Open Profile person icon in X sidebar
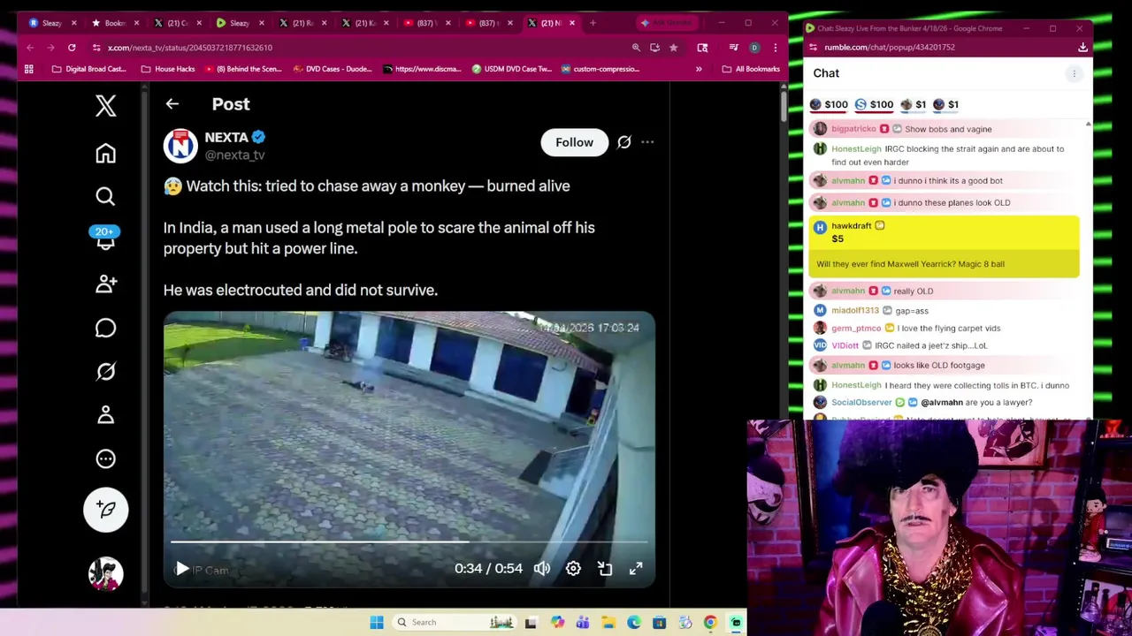The image size is (1132, 636). (105, 415)
